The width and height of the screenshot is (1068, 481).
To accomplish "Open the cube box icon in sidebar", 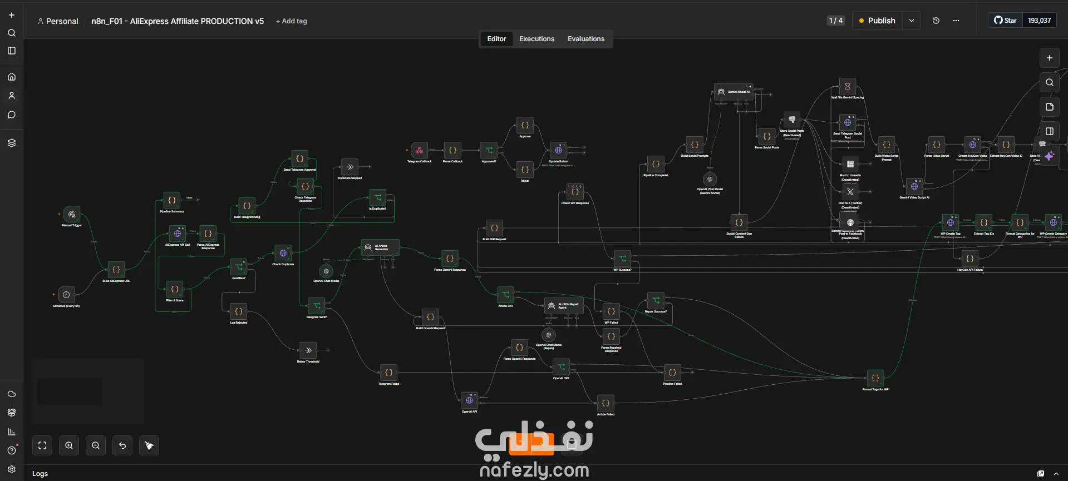I will pyautogui.click(x=12, y=413).
